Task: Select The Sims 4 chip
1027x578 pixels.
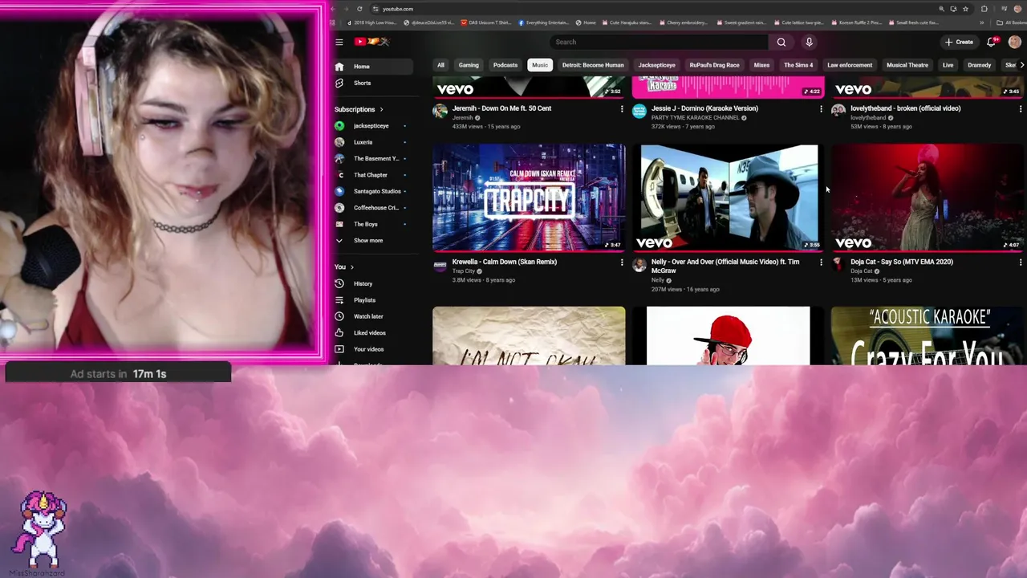Action: point(798,65)
